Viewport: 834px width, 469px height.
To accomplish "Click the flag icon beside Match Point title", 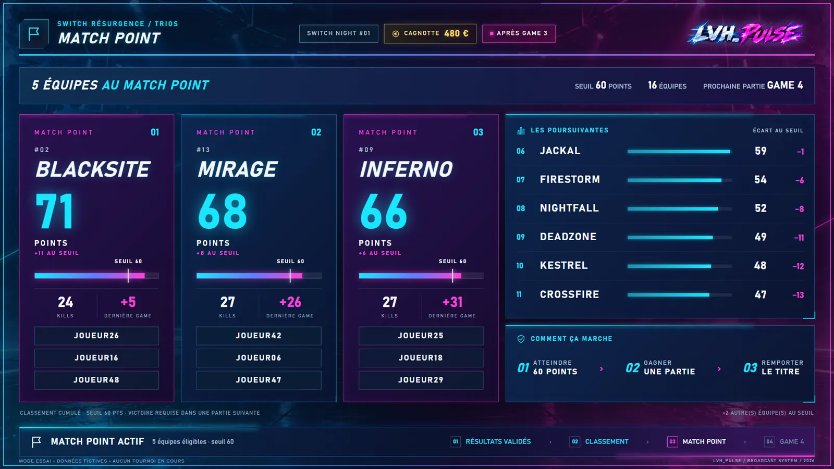I will point(34,34).
